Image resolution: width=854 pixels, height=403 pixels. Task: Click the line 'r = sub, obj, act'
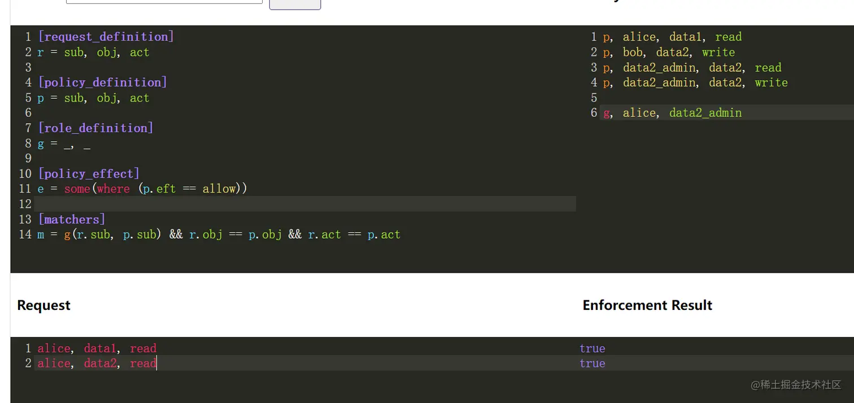[93, 52]
